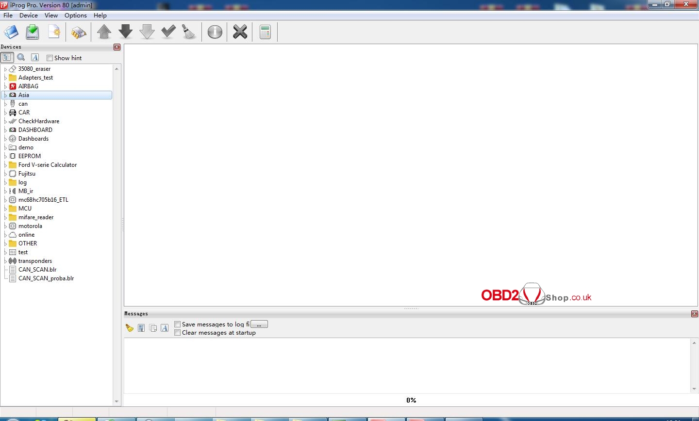This screenshot has width=699, height=421.
Task: Click the blue Open file toolbar icon
Action: click(11, 32)
